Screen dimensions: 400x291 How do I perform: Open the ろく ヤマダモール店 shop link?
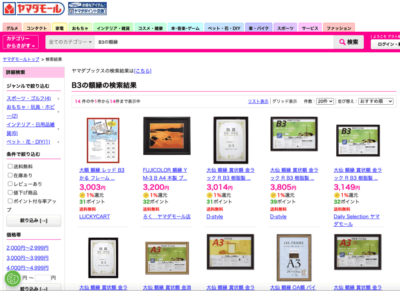point(167,216)
